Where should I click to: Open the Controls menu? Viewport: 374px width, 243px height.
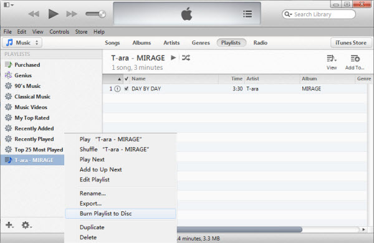point(59,32)
